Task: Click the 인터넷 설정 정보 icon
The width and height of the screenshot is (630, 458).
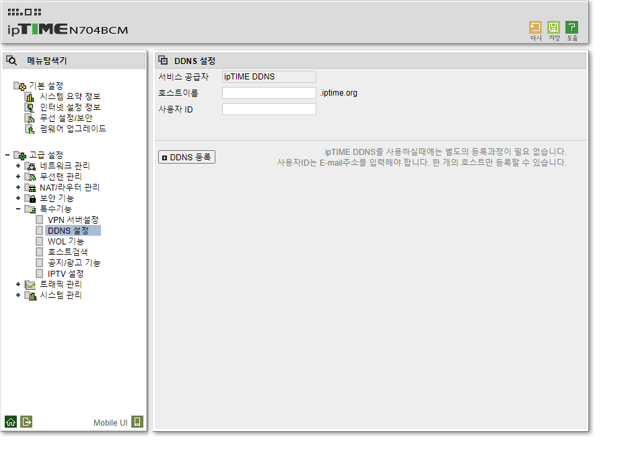Action: point(30,108)
